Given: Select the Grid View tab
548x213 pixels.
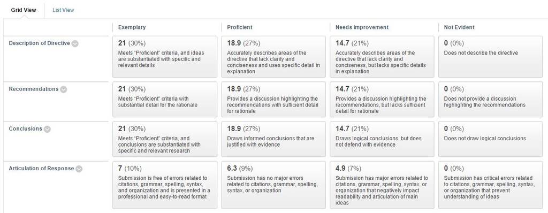Looking at the screenshot, I should point(24,10).
